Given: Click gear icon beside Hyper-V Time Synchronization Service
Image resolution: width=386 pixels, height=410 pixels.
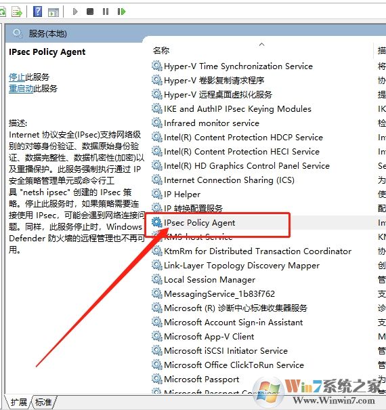Looking at the screenshot, I should 157,66.
